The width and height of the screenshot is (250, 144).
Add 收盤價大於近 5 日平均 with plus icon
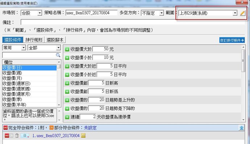point(67,66)
